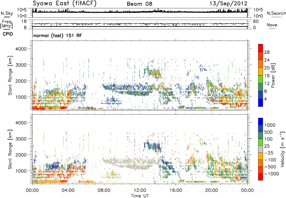Select the "normal (fast) 151 RF" mode text
Screen dimensions: 286x198
pyautogui.click(x=58, y=35)
